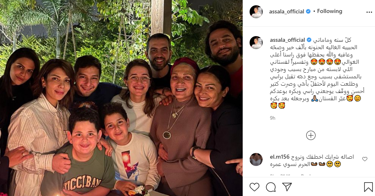Click the family group photo
Image resolution: width=375 pixels, height=196 pixels.
[121, 98]
